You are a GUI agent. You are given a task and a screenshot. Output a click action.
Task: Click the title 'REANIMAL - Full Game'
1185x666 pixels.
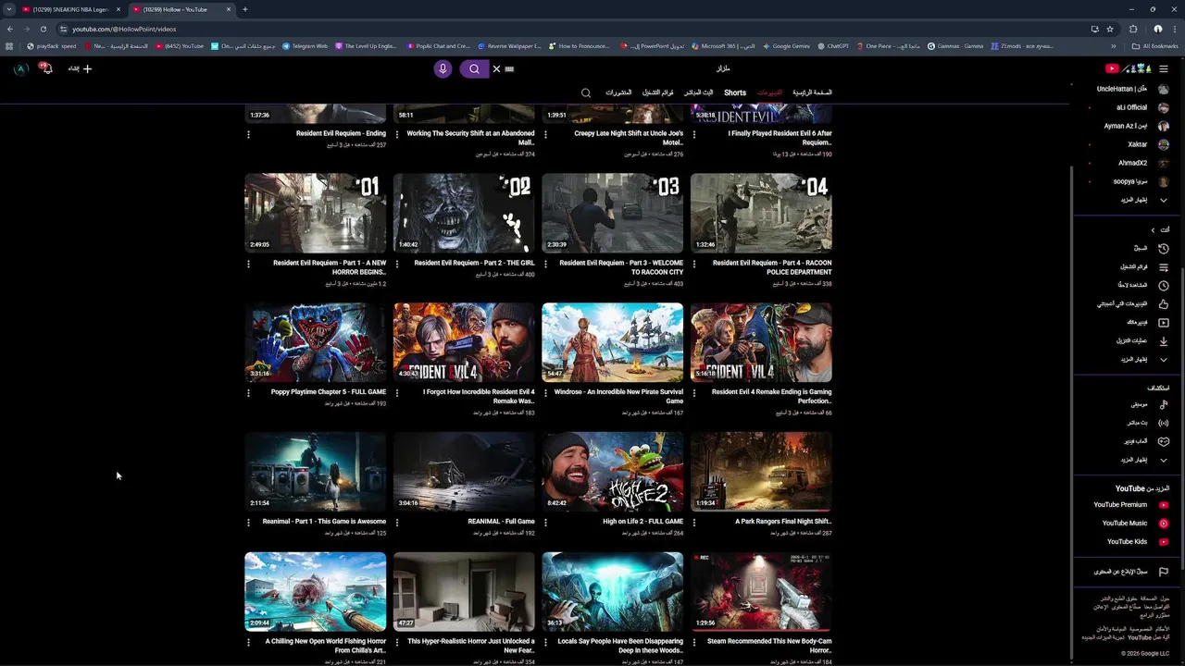(x=501, y=522)
